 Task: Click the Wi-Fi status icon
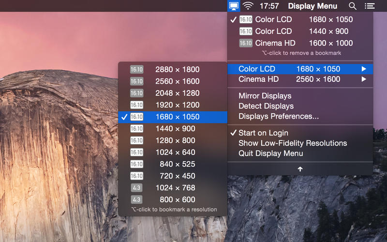pyautogui.click(x=248, y=6)
